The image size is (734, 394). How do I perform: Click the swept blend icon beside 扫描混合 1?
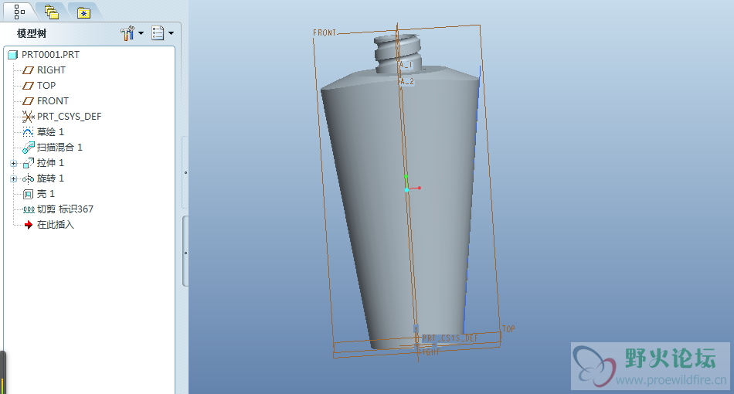[x=28, y=148]
